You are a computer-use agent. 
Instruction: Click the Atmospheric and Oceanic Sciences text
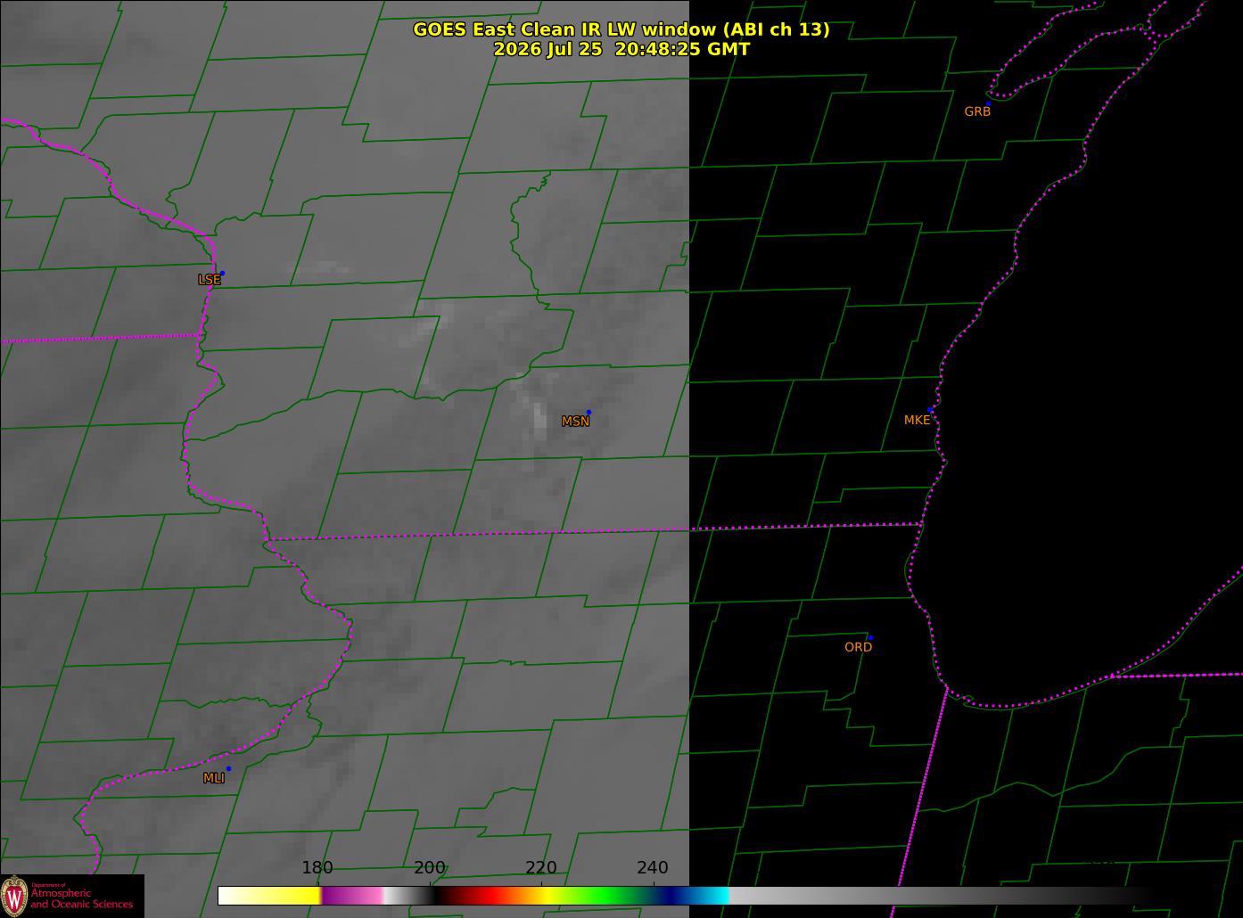point(81,898)
